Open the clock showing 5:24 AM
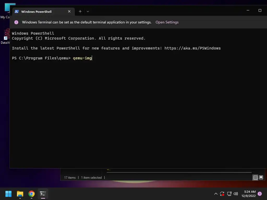 pyautogui.click(x=248, y=194)
